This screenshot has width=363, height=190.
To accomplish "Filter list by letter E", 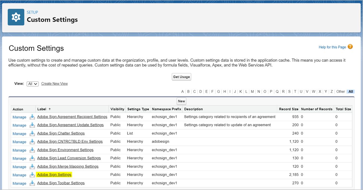I will coord(206,92).
